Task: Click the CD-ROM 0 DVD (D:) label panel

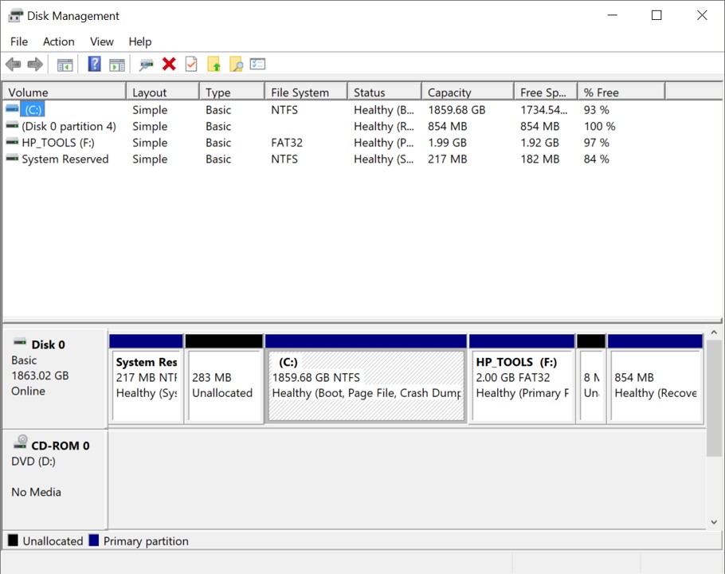Action: (x=55, y=478)
